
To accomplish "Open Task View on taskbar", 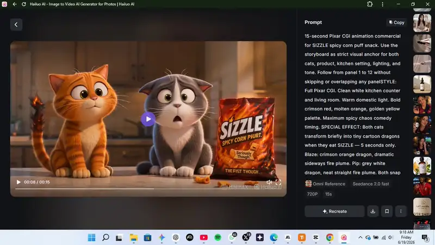I will coord(119,237).
